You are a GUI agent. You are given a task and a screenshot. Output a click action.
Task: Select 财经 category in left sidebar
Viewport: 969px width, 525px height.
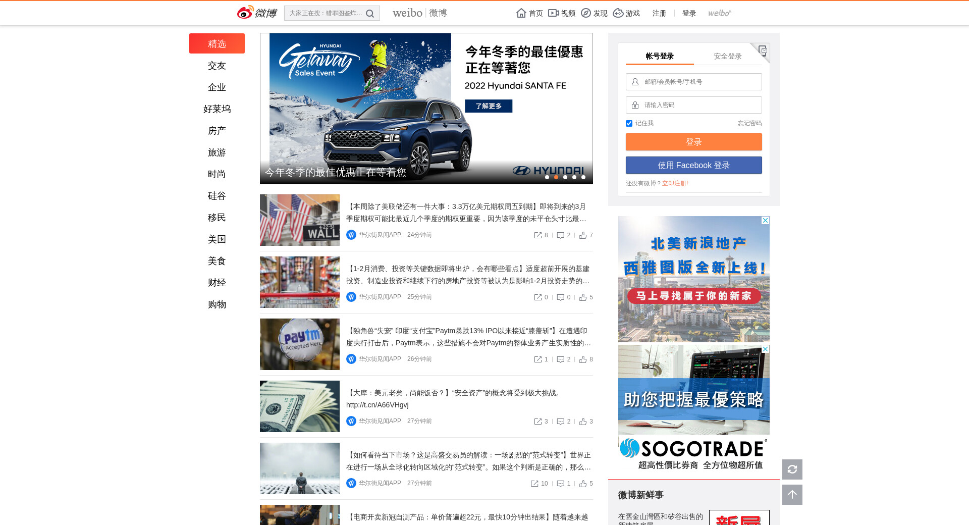coord(217,283)
